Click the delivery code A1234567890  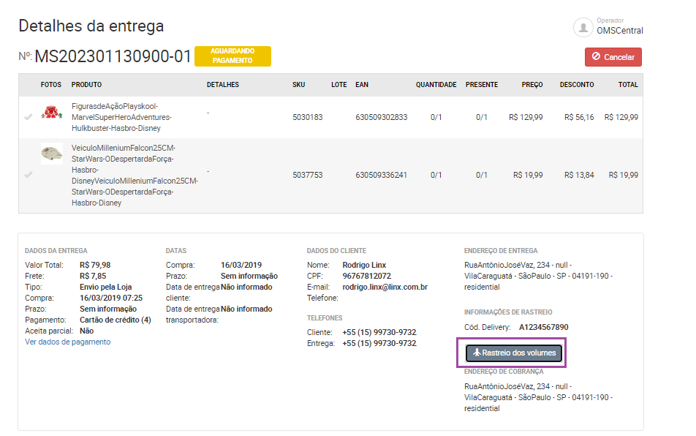tap(543, 327)
